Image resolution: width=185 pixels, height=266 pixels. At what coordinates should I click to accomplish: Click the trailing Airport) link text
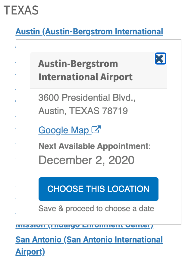coord(30,252)
